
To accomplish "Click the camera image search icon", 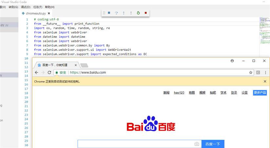I will tap(197, 144).
